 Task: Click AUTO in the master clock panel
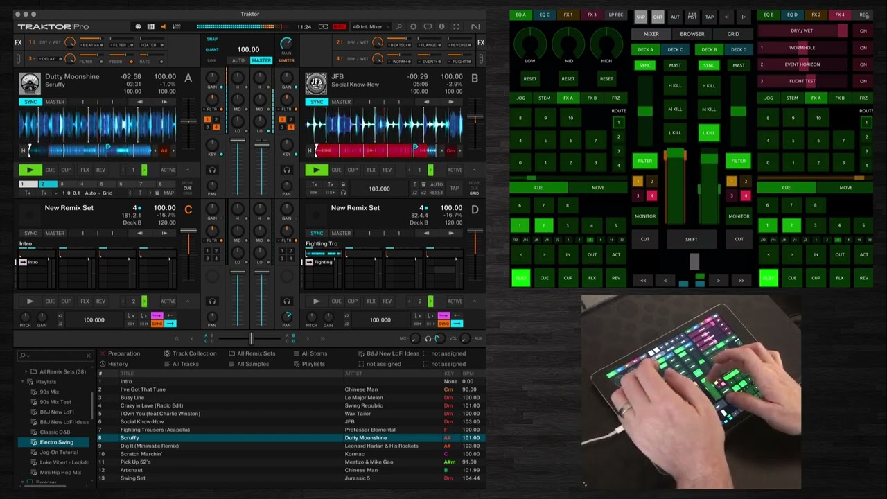238,60
